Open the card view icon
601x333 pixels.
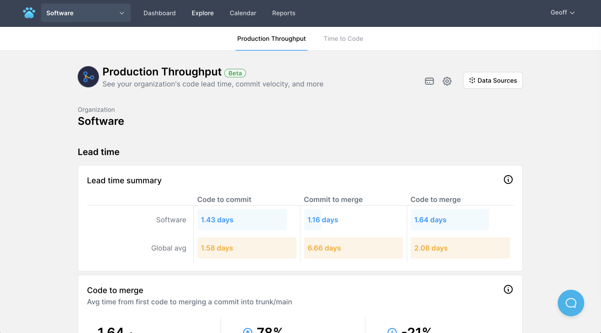pos(429,81)
